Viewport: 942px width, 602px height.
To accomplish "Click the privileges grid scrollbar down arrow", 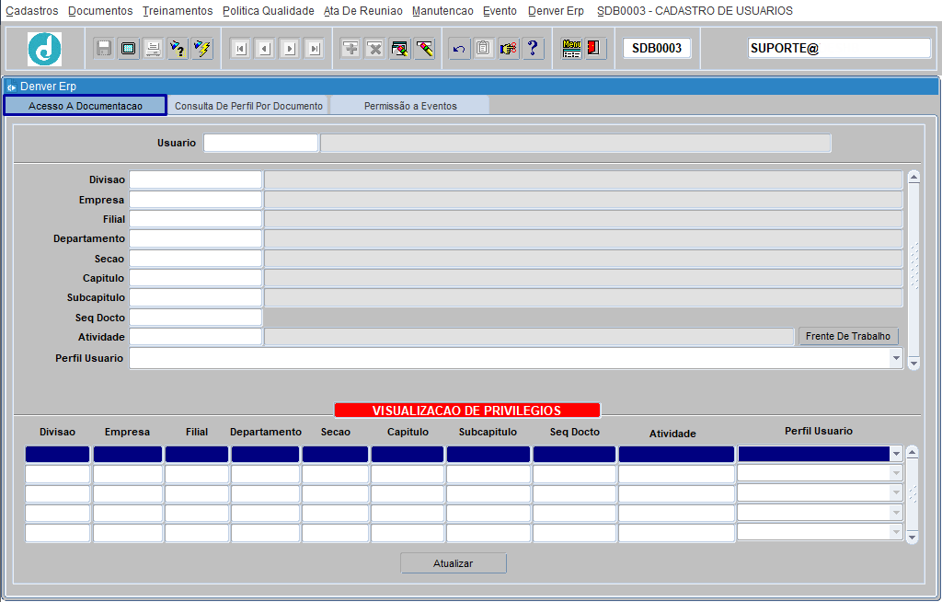I will point(912,537).
